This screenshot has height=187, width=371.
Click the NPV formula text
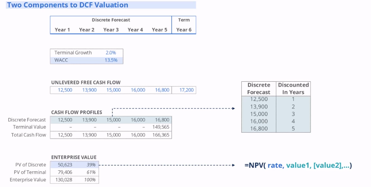[298, 165]
